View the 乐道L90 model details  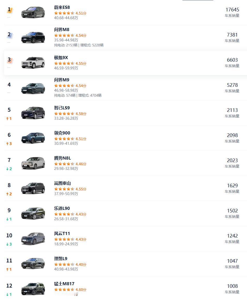coord(62,208)
